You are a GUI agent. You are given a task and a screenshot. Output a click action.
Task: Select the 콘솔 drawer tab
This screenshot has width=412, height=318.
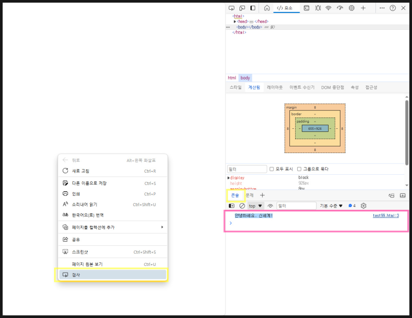pos(235,195)
